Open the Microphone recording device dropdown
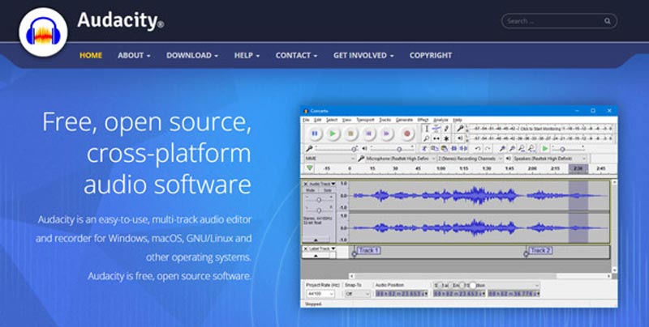This screenshot has width=649, height=327. pos(402,159)
